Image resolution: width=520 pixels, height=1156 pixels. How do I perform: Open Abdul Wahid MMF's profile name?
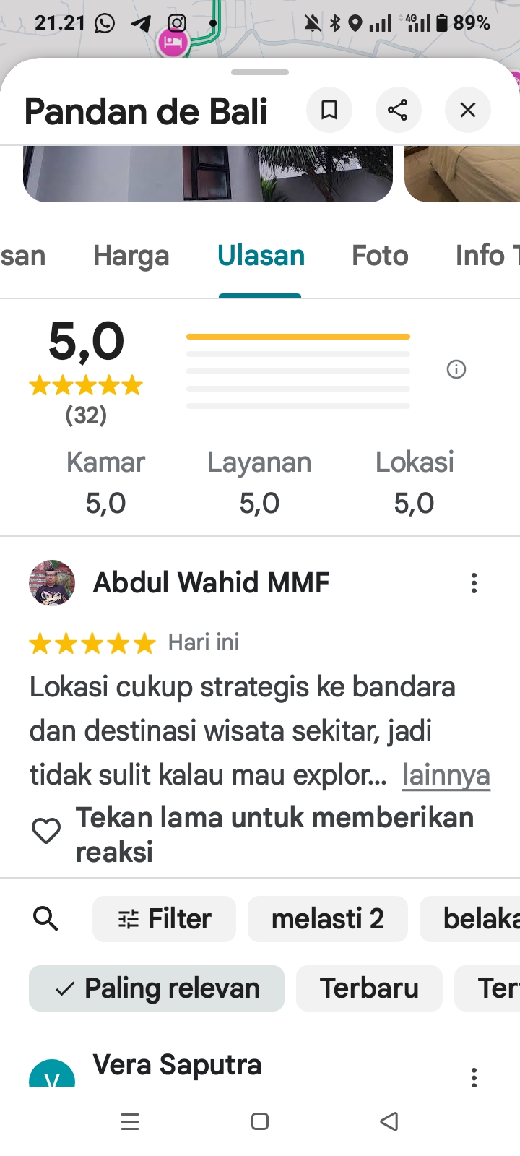point(212,582)
